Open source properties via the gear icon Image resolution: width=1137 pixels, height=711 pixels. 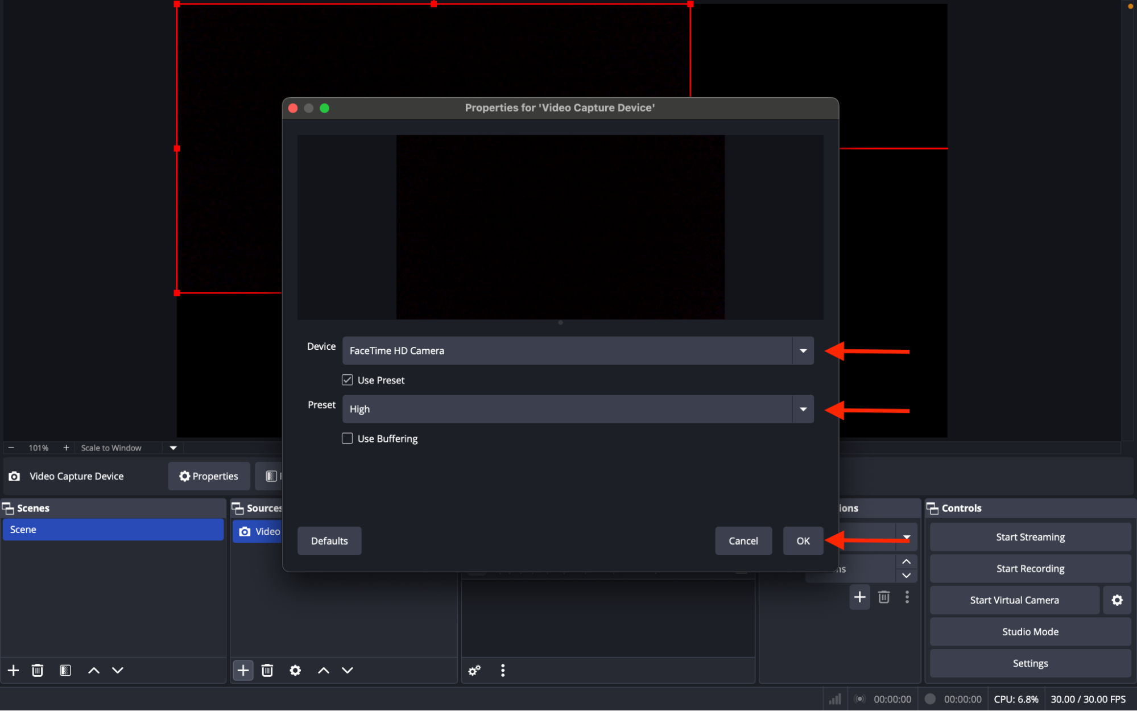click(x=295, y=670)
